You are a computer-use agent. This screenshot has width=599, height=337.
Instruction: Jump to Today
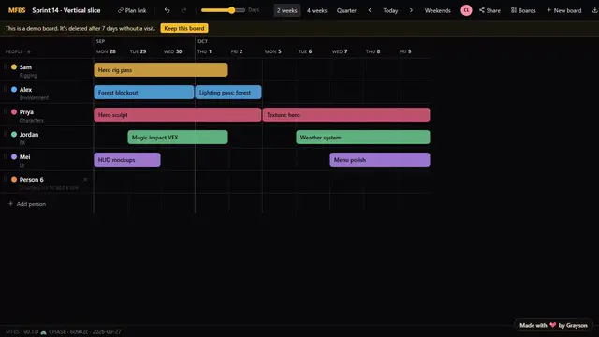click(x=390, y=10)
